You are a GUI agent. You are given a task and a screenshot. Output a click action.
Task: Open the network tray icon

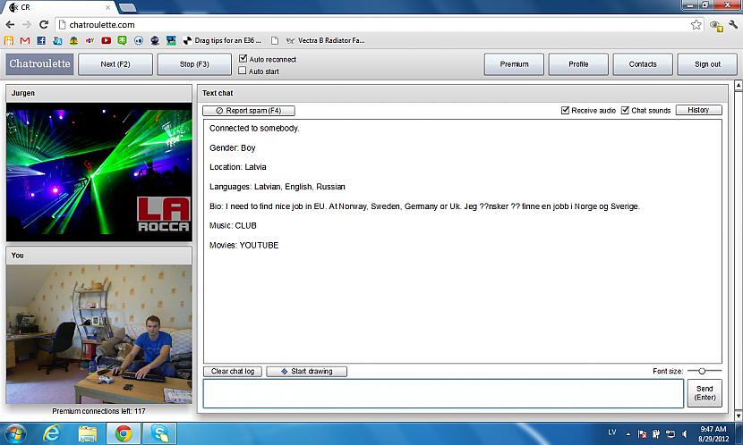(670, 433)
